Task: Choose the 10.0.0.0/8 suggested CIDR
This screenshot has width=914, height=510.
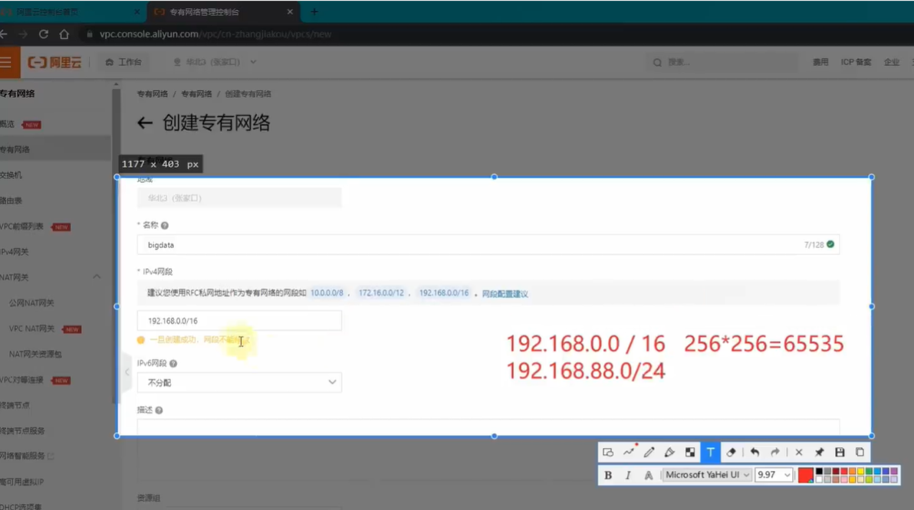Action: (327, 293)
